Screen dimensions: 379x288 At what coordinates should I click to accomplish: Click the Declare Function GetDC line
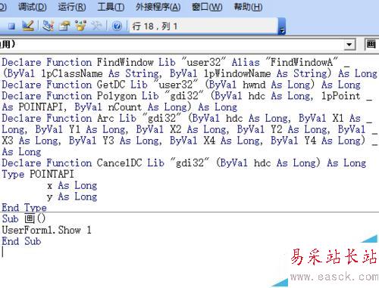[x=181, y=85]
